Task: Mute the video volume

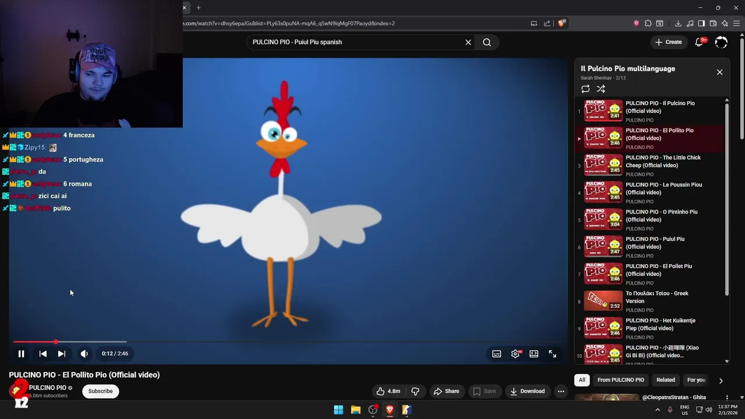Action: (x=84, y=353)
